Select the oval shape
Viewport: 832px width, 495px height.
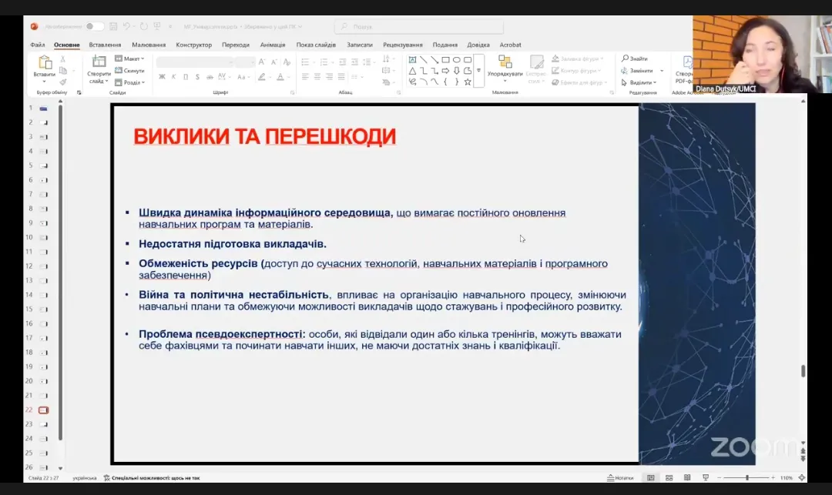click(456, 60)
